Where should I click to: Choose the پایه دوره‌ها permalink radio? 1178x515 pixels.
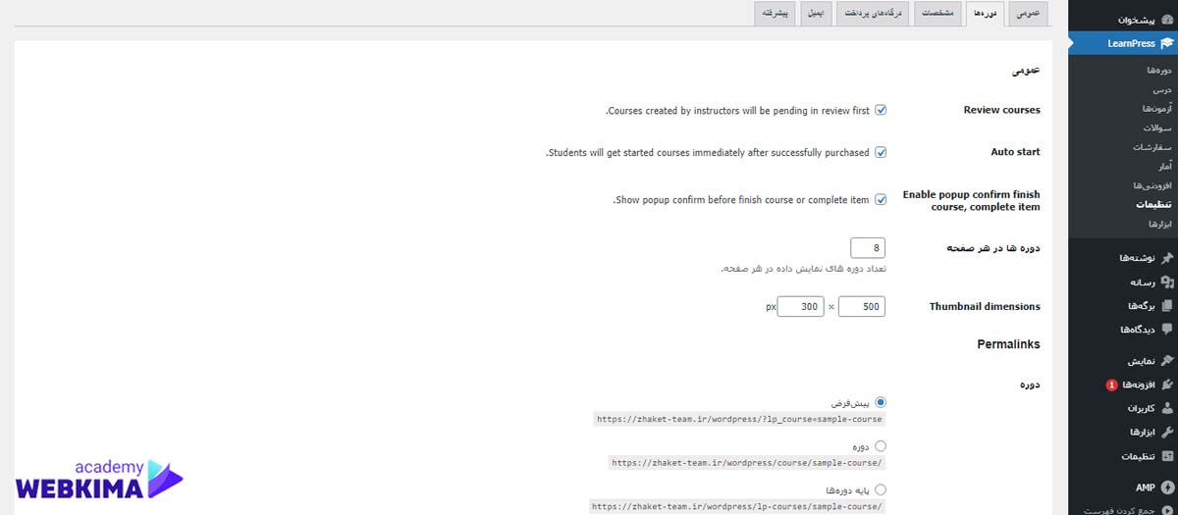(881, 489)
